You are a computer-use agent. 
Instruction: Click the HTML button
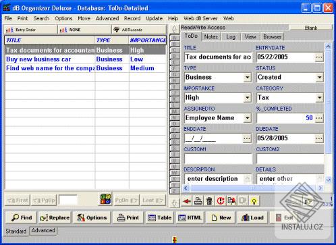coord(190,217)
